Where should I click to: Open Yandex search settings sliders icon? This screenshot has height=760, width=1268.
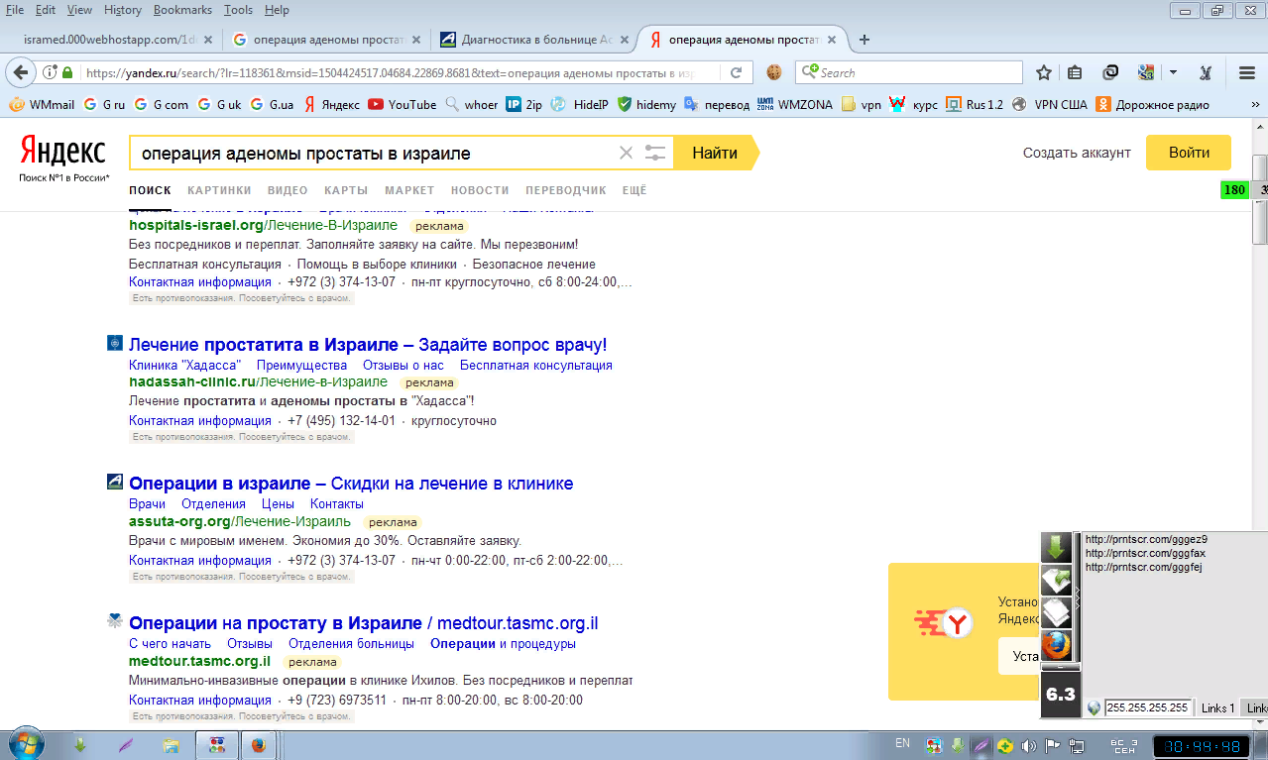click(654, 153)
